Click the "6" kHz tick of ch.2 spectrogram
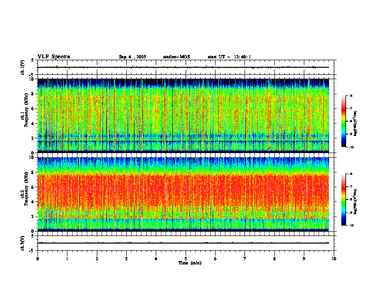376x290 pixels. pos(33,187)
